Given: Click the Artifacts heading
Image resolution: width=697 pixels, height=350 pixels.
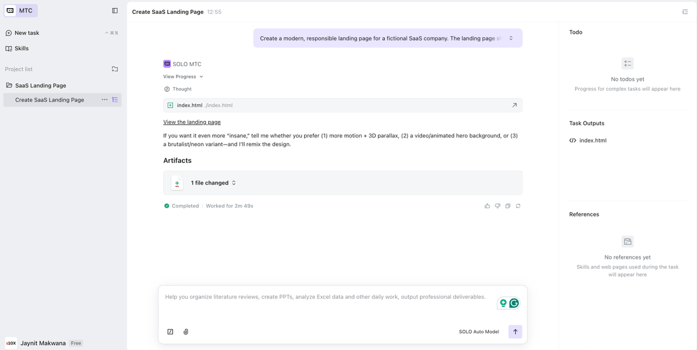Looking at the screenshot, I should pyautogui.click(x=177, y=161).
